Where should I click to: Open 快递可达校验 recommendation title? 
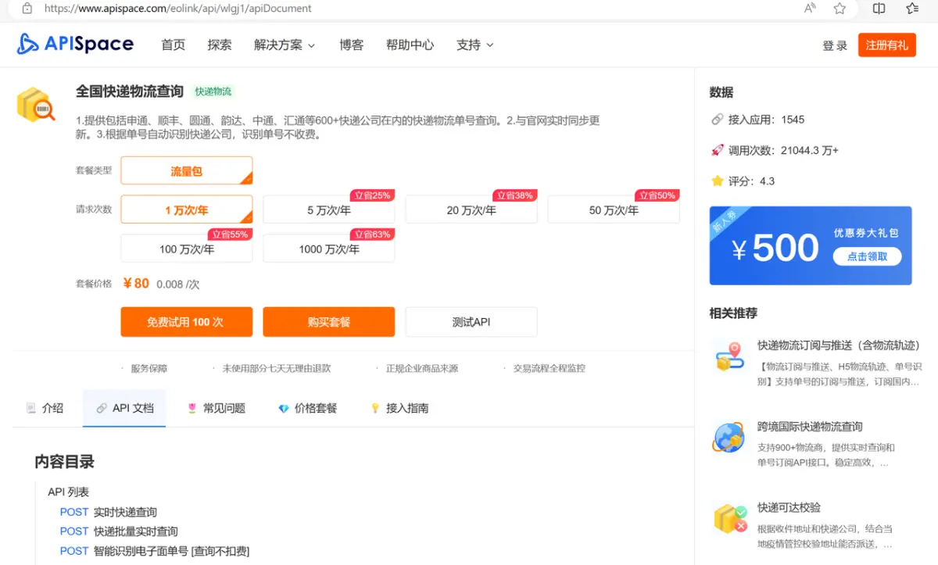click(x=789, y=507)
